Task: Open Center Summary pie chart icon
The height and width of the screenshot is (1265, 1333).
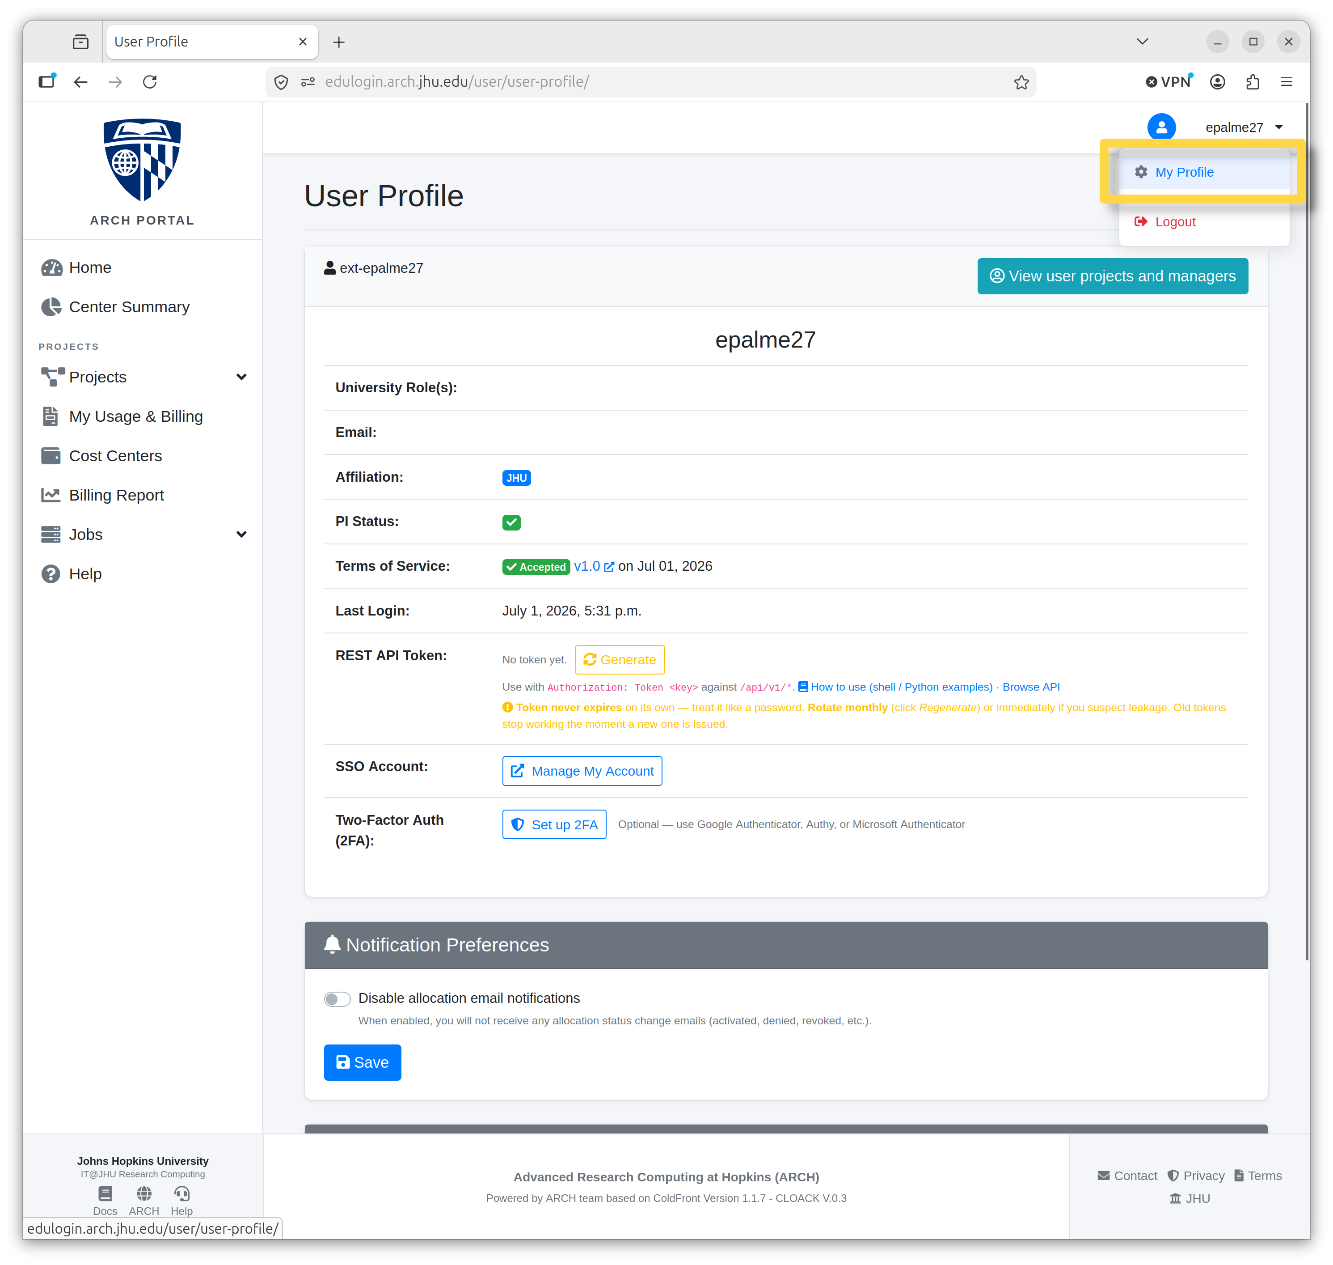Action: pos(51,307)
